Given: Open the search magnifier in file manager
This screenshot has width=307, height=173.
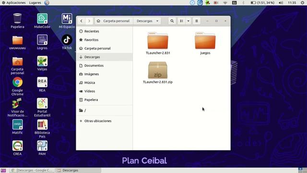Looking at the screenshot, I should 172,21.
